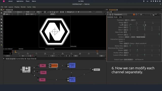This screenshot has width=162, height=91.
Task: Click the viewer gain exposure icon
Action: tap(4, 14)
